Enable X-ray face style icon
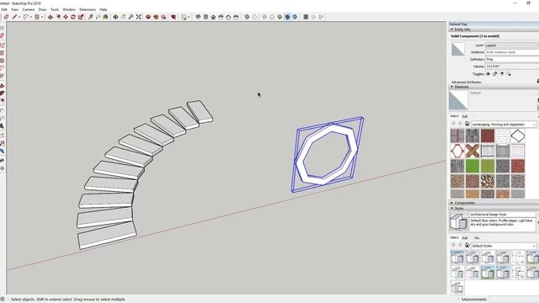 point(247,17)
